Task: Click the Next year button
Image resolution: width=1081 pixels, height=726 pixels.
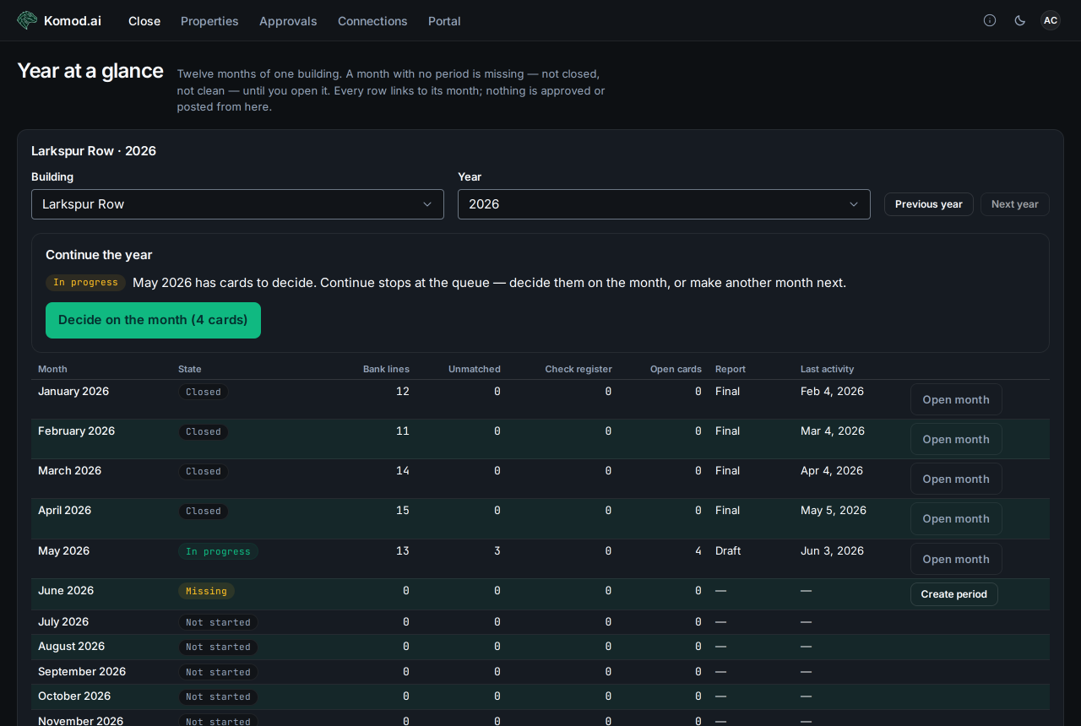Action: 1015,204
